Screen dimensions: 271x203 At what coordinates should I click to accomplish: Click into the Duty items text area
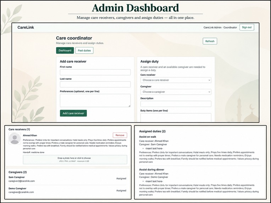pos(176,118)
